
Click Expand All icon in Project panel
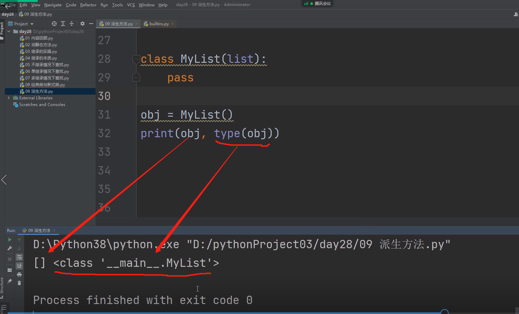[63, 24]
